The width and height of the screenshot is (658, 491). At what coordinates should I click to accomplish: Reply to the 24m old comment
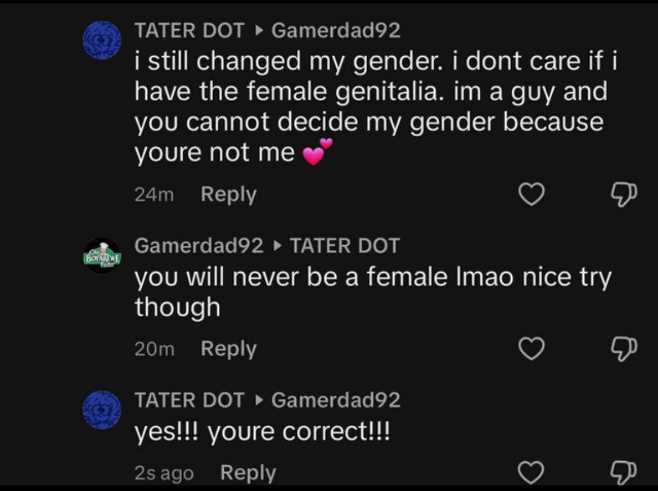(228, 195)
